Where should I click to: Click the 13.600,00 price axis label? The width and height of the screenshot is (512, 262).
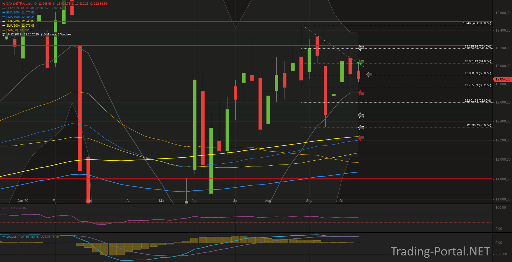click(x=503, y=13)
